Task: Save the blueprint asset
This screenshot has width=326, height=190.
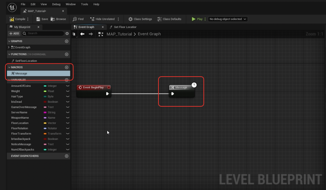Action: coord(42,19)
